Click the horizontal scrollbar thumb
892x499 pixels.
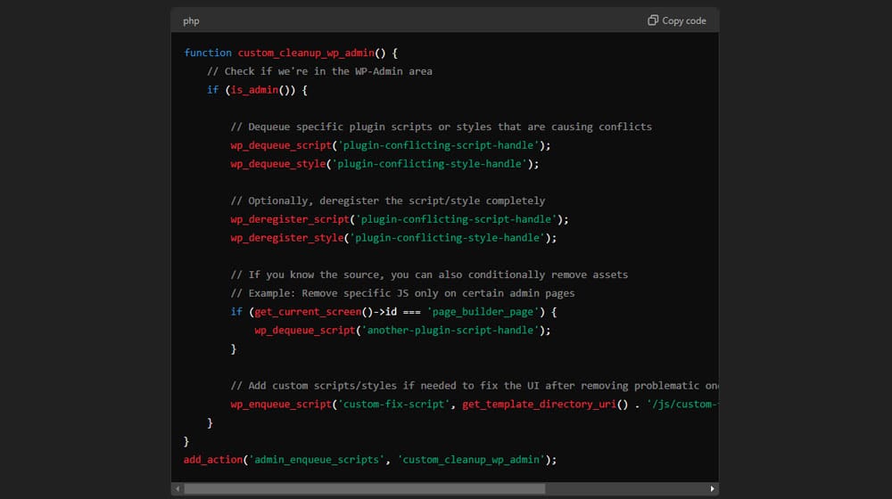[x=365, y=489]
